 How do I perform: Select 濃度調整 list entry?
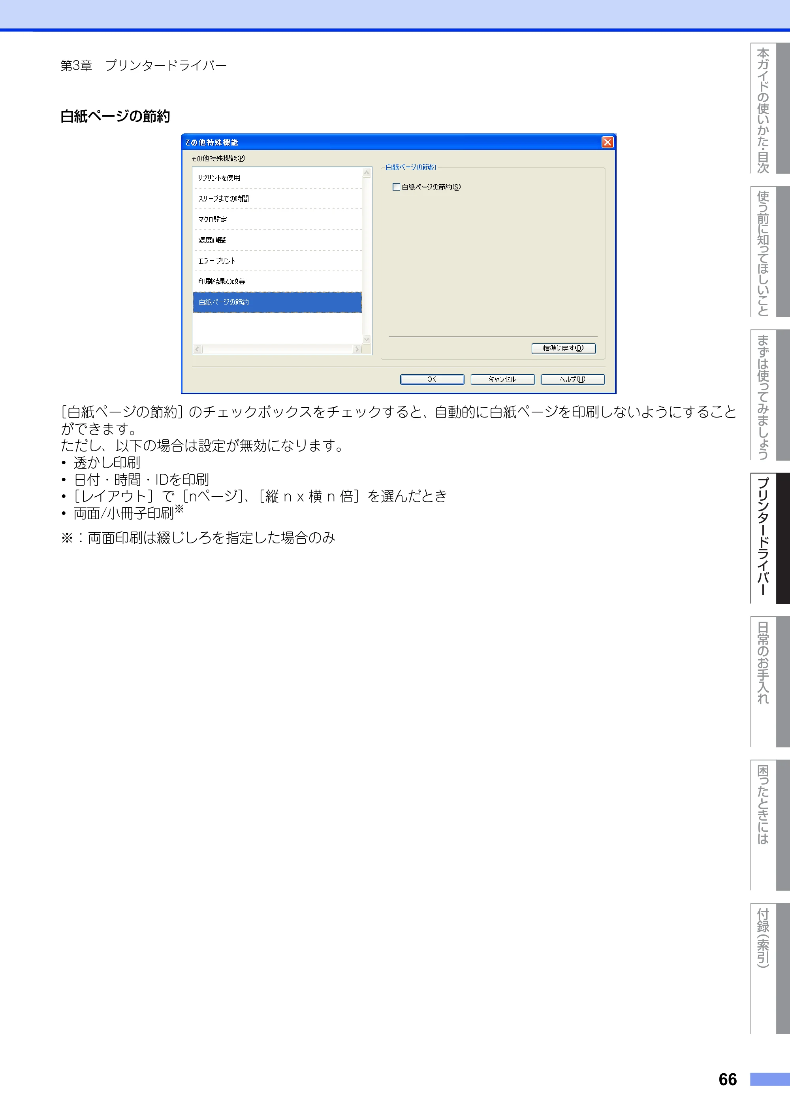277,240
